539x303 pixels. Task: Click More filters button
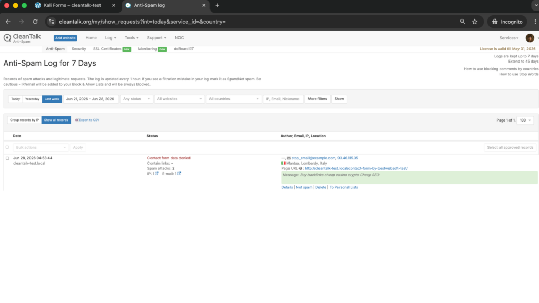317,99
